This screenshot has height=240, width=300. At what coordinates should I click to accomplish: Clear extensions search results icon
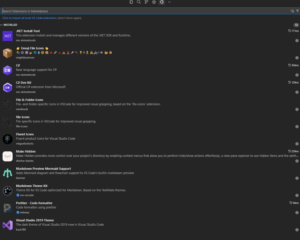pos(292,11)
